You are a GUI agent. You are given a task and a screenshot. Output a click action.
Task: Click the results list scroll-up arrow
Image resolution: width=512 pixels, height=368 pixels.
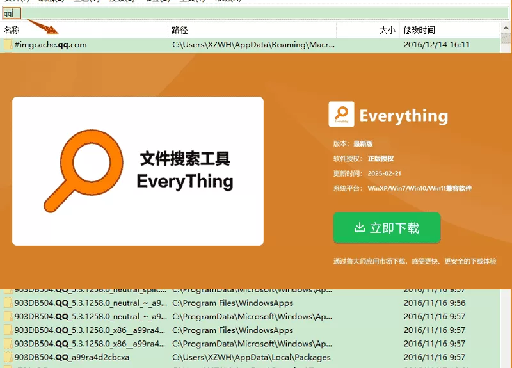pos(506,28)
